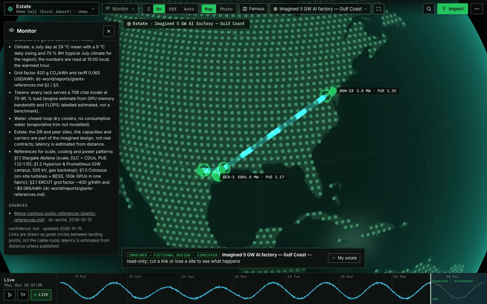487x304 pixels.
Task: Open the three-dots more options menu
Action: click(477, 9)
